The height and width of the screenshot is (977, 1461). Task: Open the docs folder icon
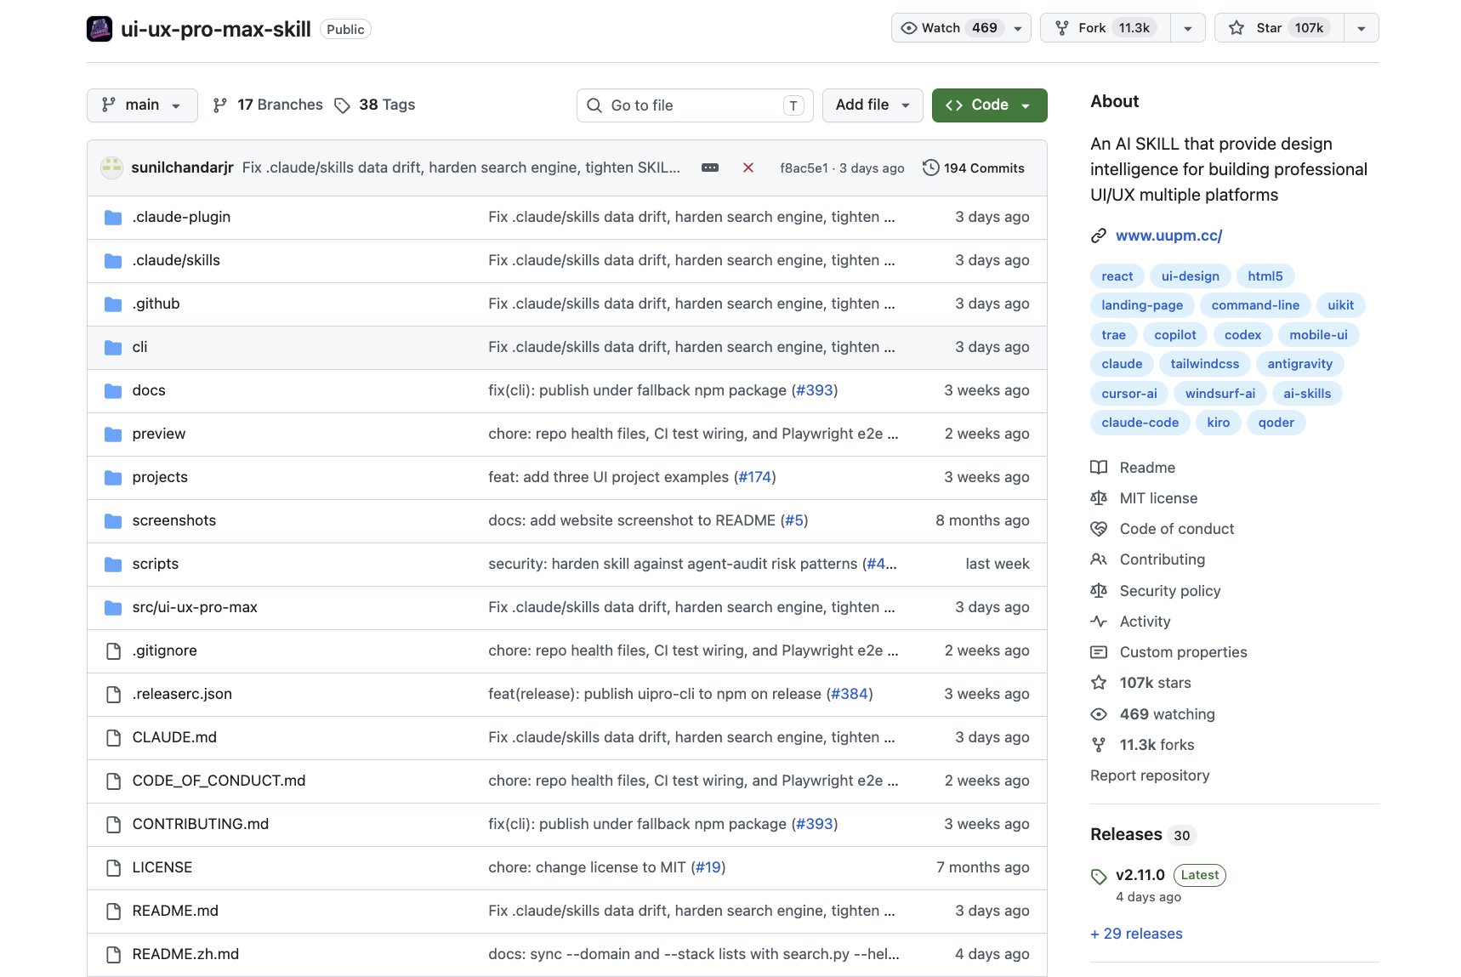[113, 391]
